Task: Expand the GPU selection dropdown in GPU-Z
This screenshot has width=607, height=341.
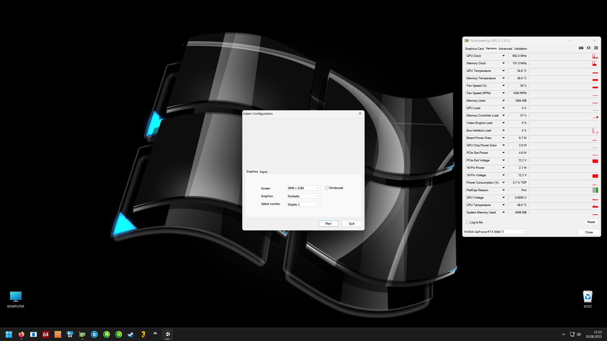Action: [495, 232]
